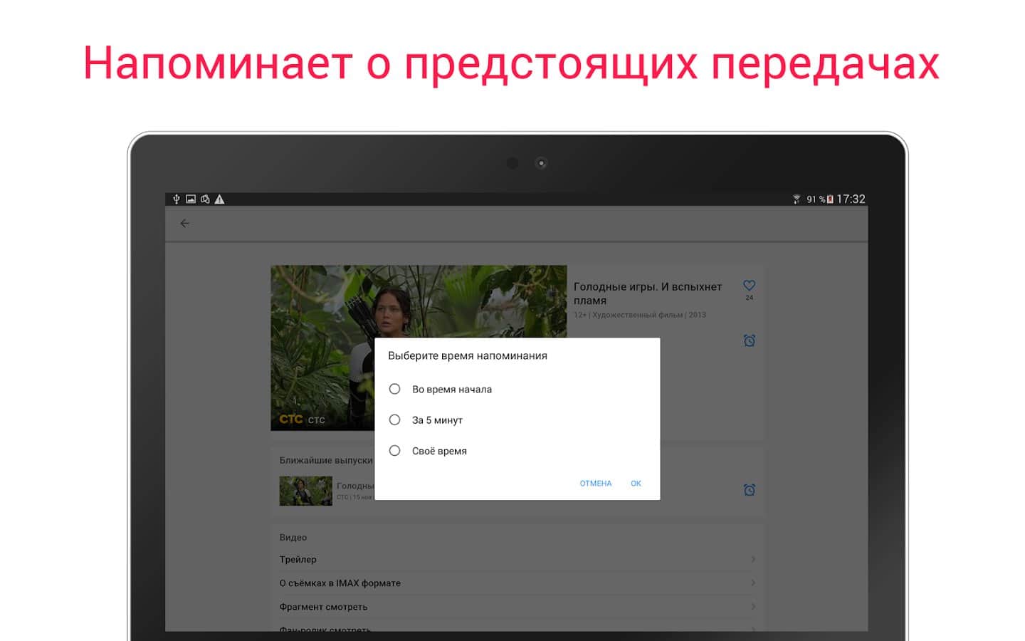
Task: Tap the upcoming episode thumbnail image
Action: [305, 491]
